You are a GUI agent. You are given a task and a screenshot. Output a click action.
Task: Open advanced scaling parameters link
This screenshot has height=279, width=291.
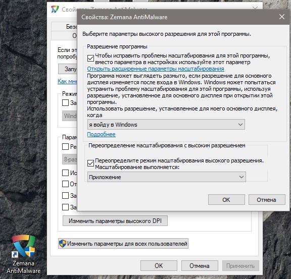(x=156, y=69)
